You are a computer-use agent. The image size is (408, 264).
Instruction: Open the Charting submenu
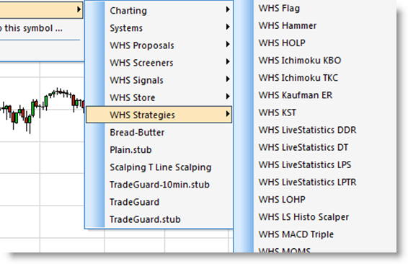point(159,10)
